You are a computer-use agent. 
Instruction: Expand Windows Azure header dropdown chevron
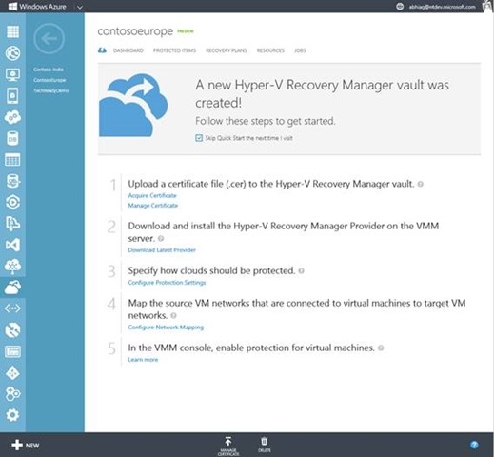80,7
